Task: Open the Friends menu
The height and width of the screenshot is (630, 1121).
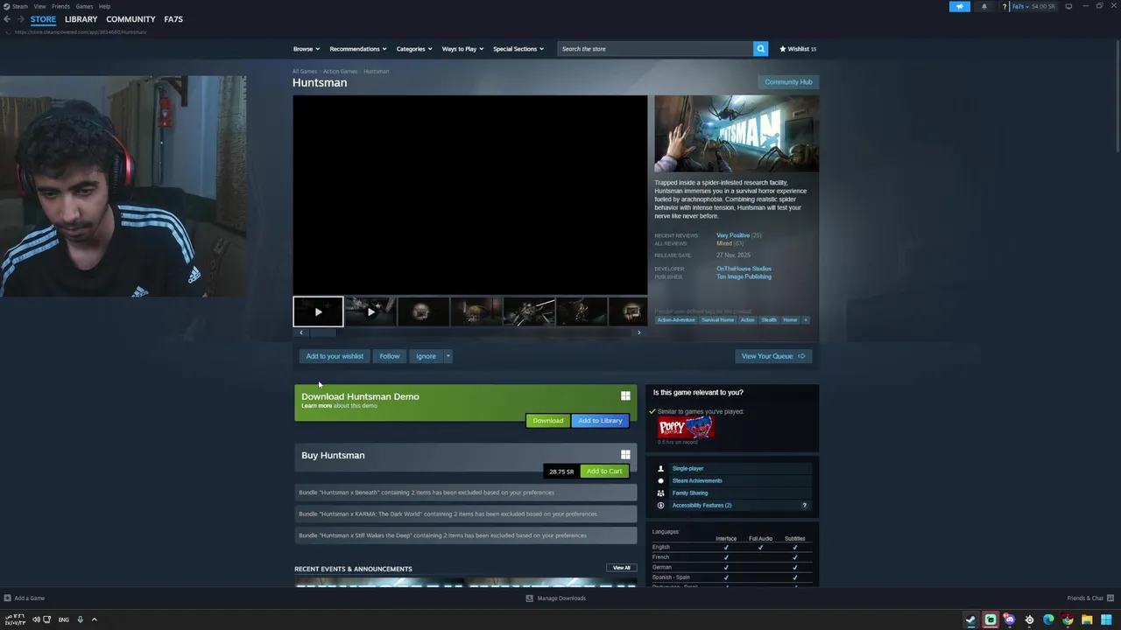Action: coord(60,6)
